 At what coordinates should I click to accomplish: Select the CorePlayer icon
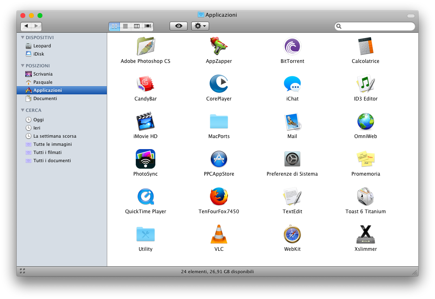click(219, 84)
